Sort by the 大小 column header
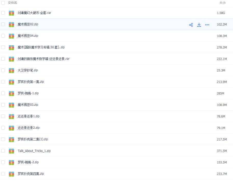The image size is (233, 187). pyautogui.click(x=223, y=3)
